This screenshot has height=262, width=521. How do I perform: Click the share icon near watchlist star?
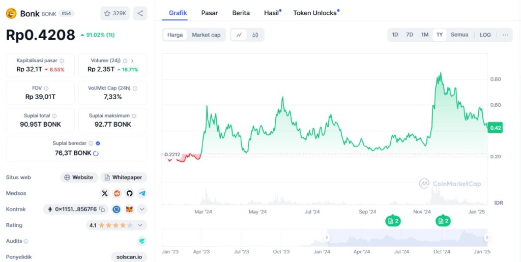[140, 13]
